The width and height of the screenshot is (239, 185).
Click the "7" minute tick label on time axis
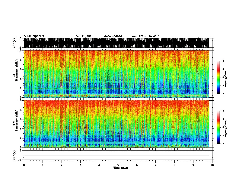click(156, 165)
